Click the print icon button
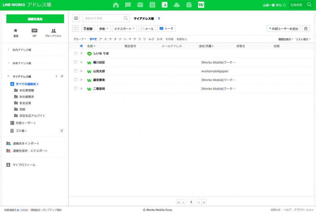This screenshot has width=316, height=213. tap(306, 29)
